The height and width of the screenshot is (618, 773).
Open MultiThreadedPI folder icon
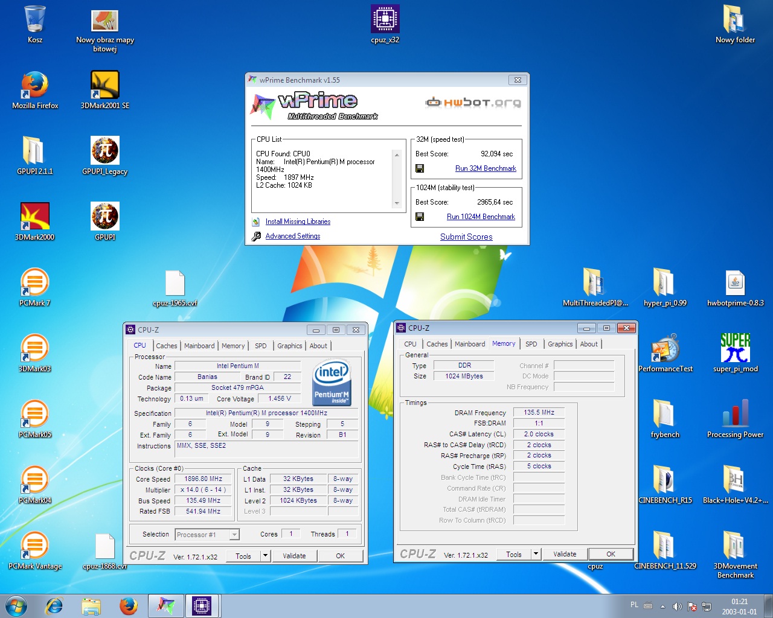pos(595,288)
